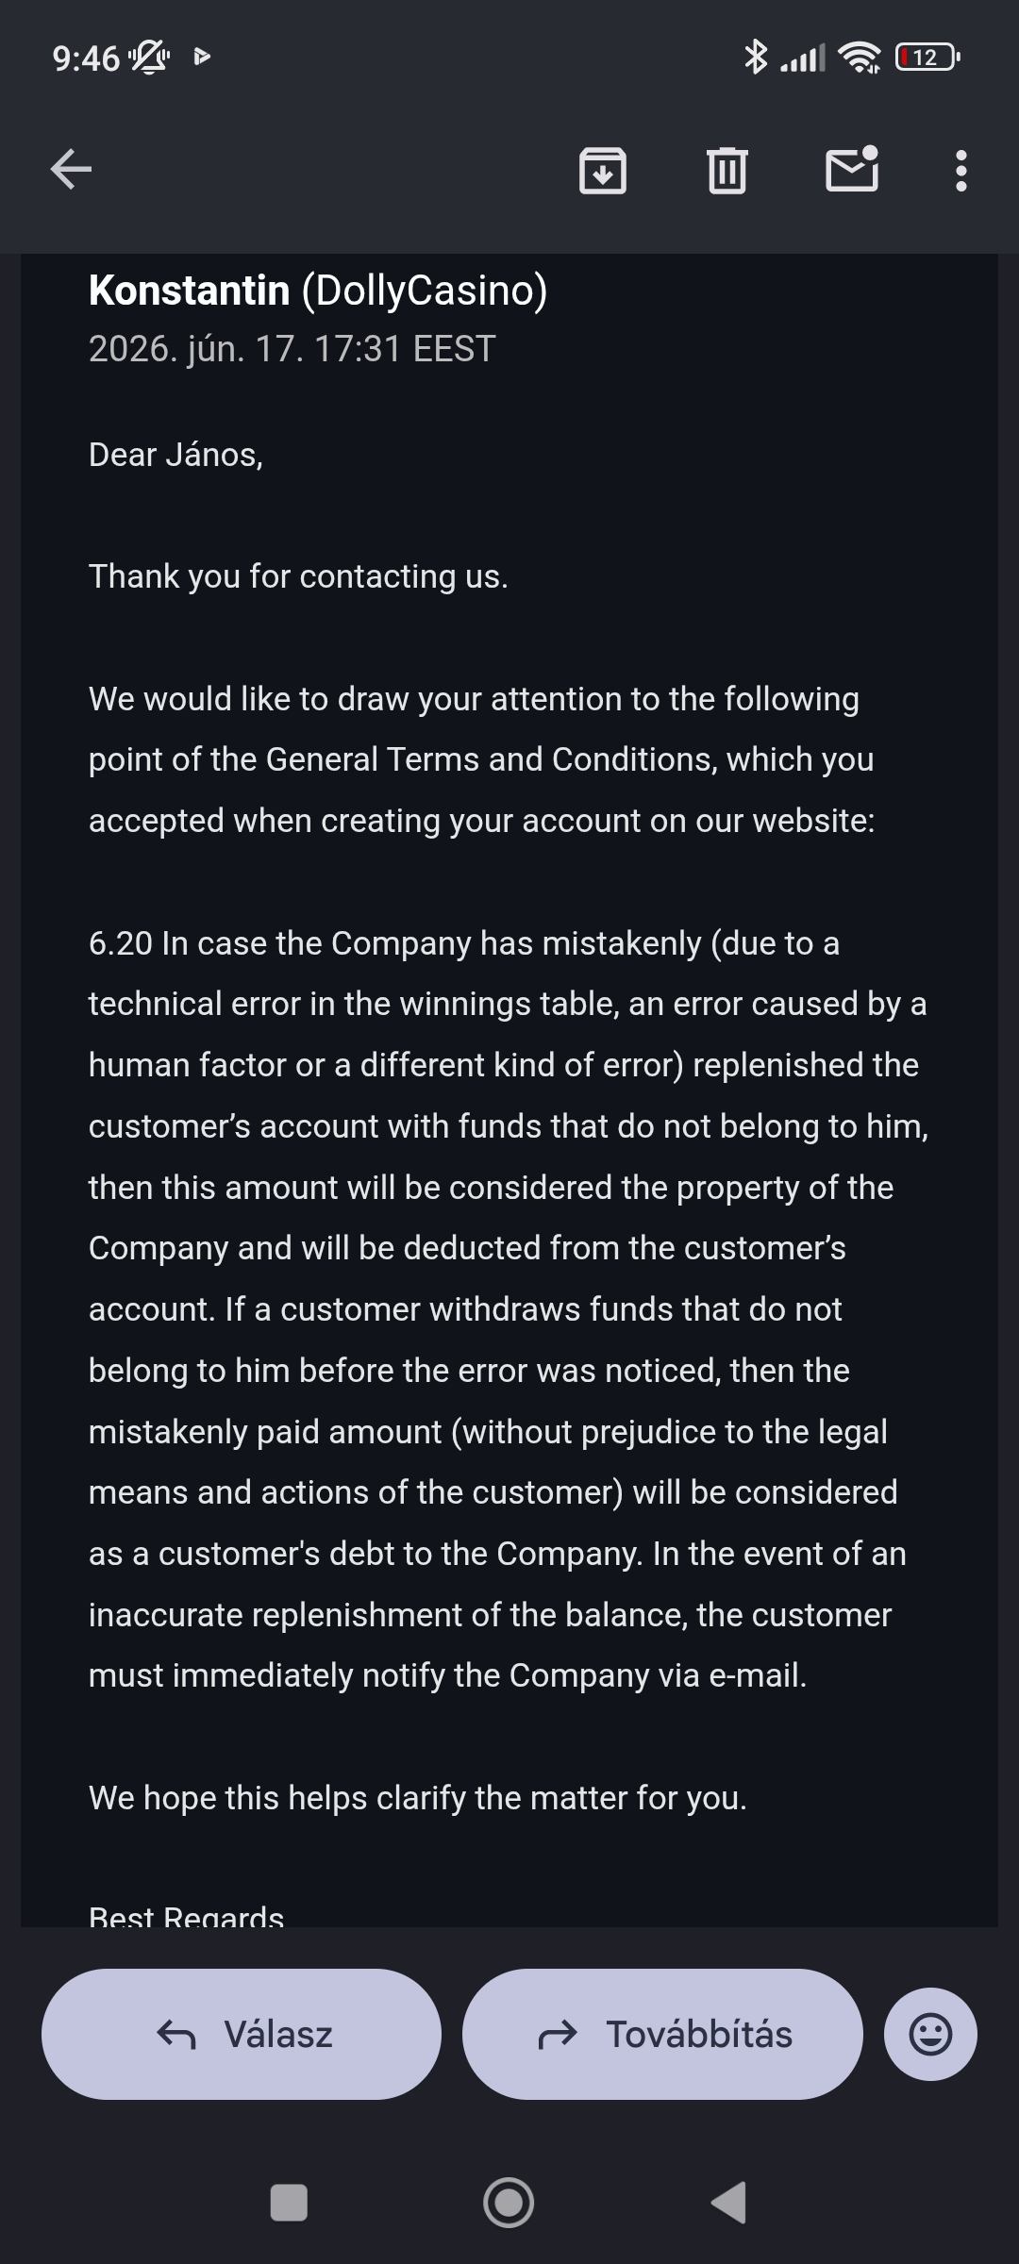The width and height of the screenshot is (1019, 2264).
Task: Mark the message as unread
Action: point(853,169)
